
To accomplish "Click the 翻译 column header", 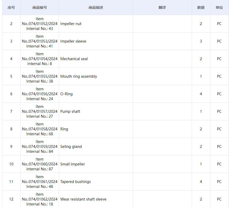I will click(162, 7).
